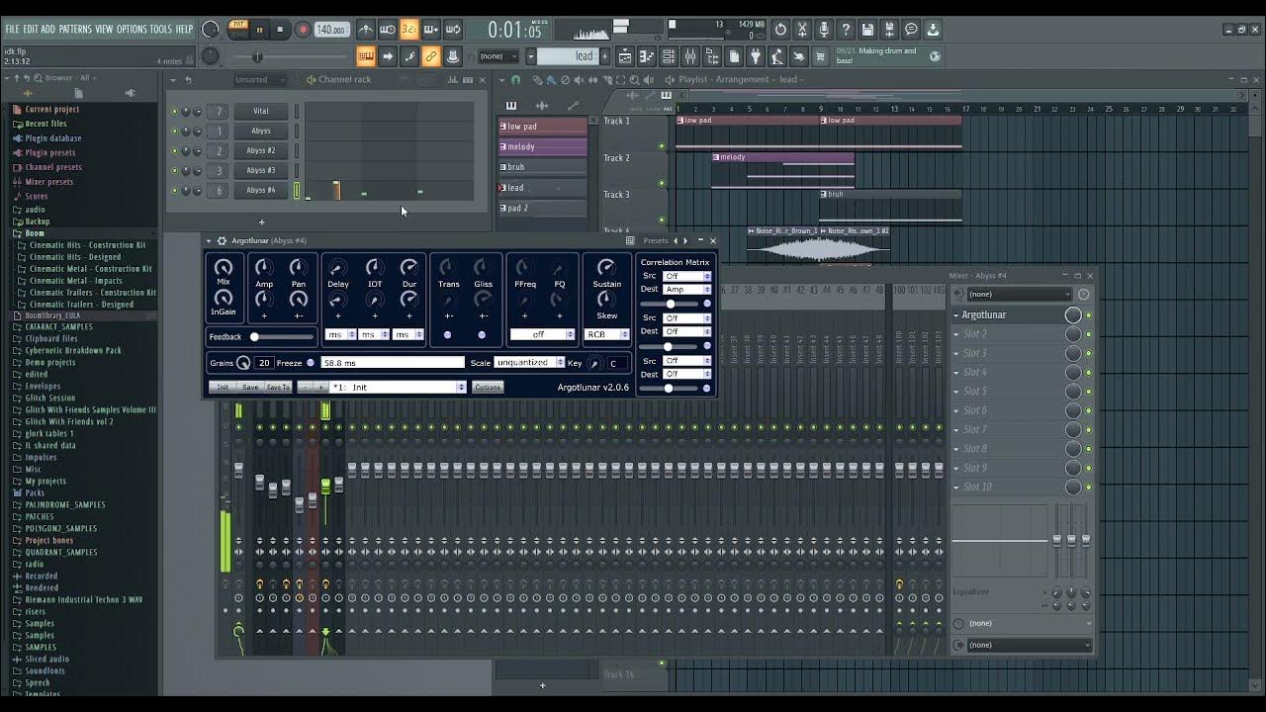1266x712 pixels.
Task: Toggle the link to controller chain icon
Action: [x=431, y=56]
